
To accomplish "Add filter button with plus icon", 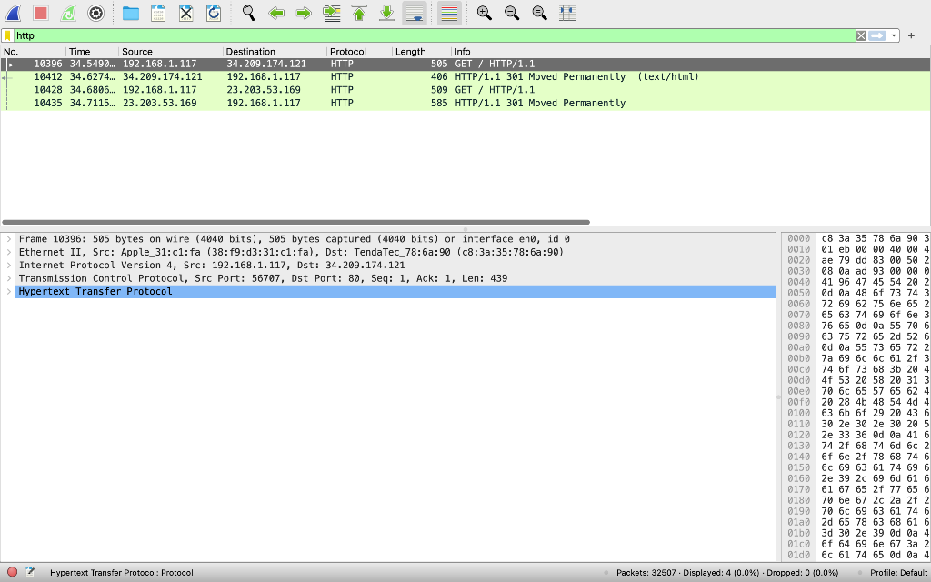I will click(x=911, y=35).
